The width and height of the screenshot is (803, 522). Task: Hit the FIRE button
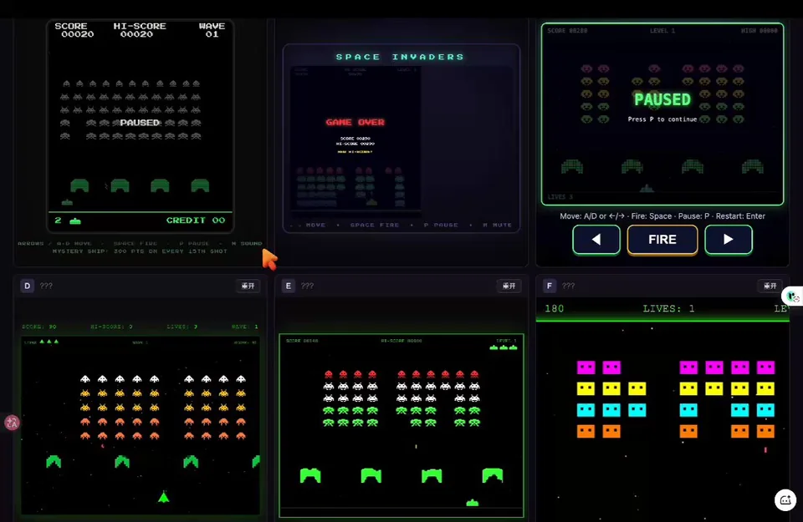point(662,239)
